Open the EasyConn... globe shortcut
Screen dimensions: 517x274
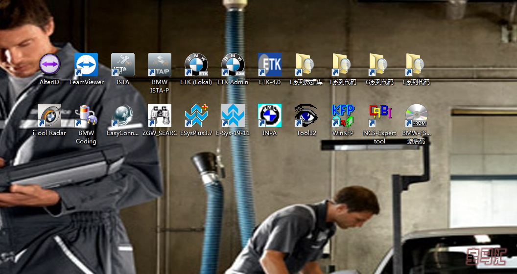click(x=123, y=115)
